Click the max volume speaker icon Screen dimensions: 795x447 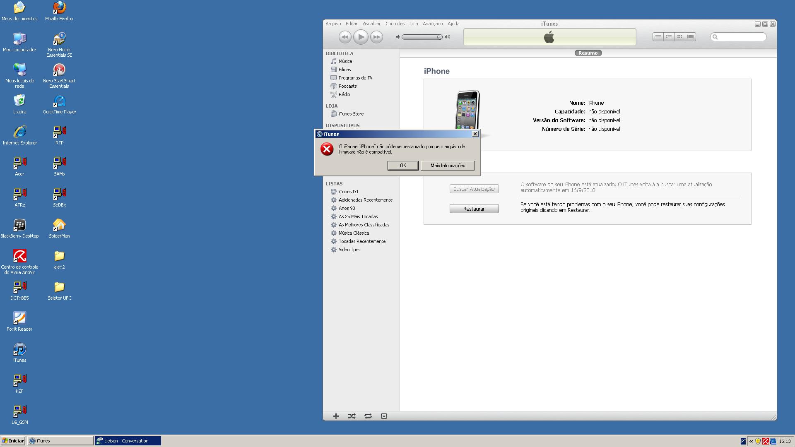click(447, 37)
